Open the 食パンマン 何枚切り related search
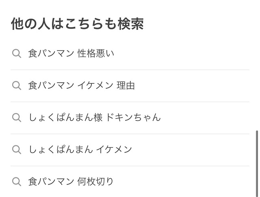The image size is (260, 197). coord(71,182)
